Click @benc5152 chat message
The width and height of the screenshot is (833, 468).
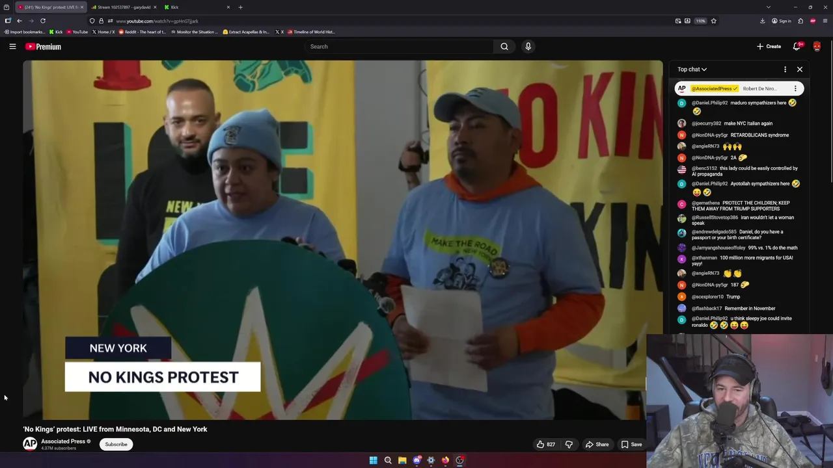tap(739, 171)
